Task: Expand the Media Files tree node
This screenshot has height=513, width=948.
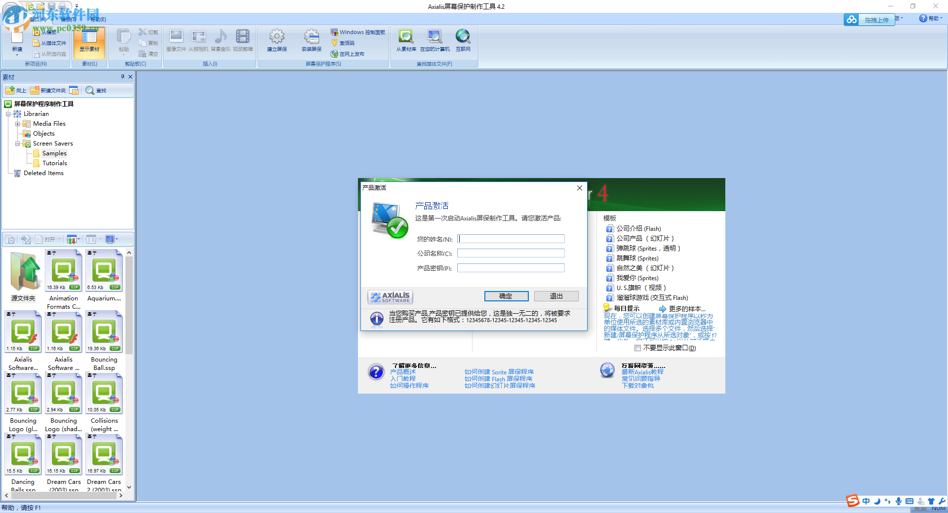Action: (x=17, y=124)
